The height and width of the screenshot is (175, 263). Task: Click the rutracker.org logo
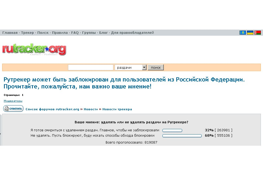pos(34,50)
